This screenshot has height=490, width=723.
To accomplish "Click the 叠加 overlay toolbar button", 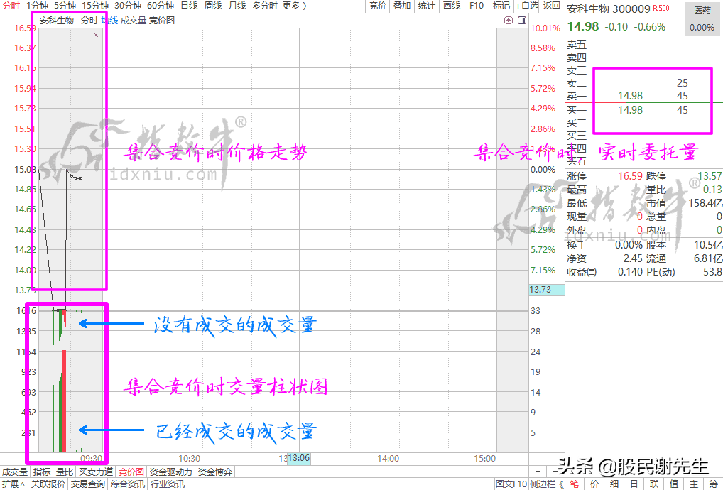I will pos(401,6).
